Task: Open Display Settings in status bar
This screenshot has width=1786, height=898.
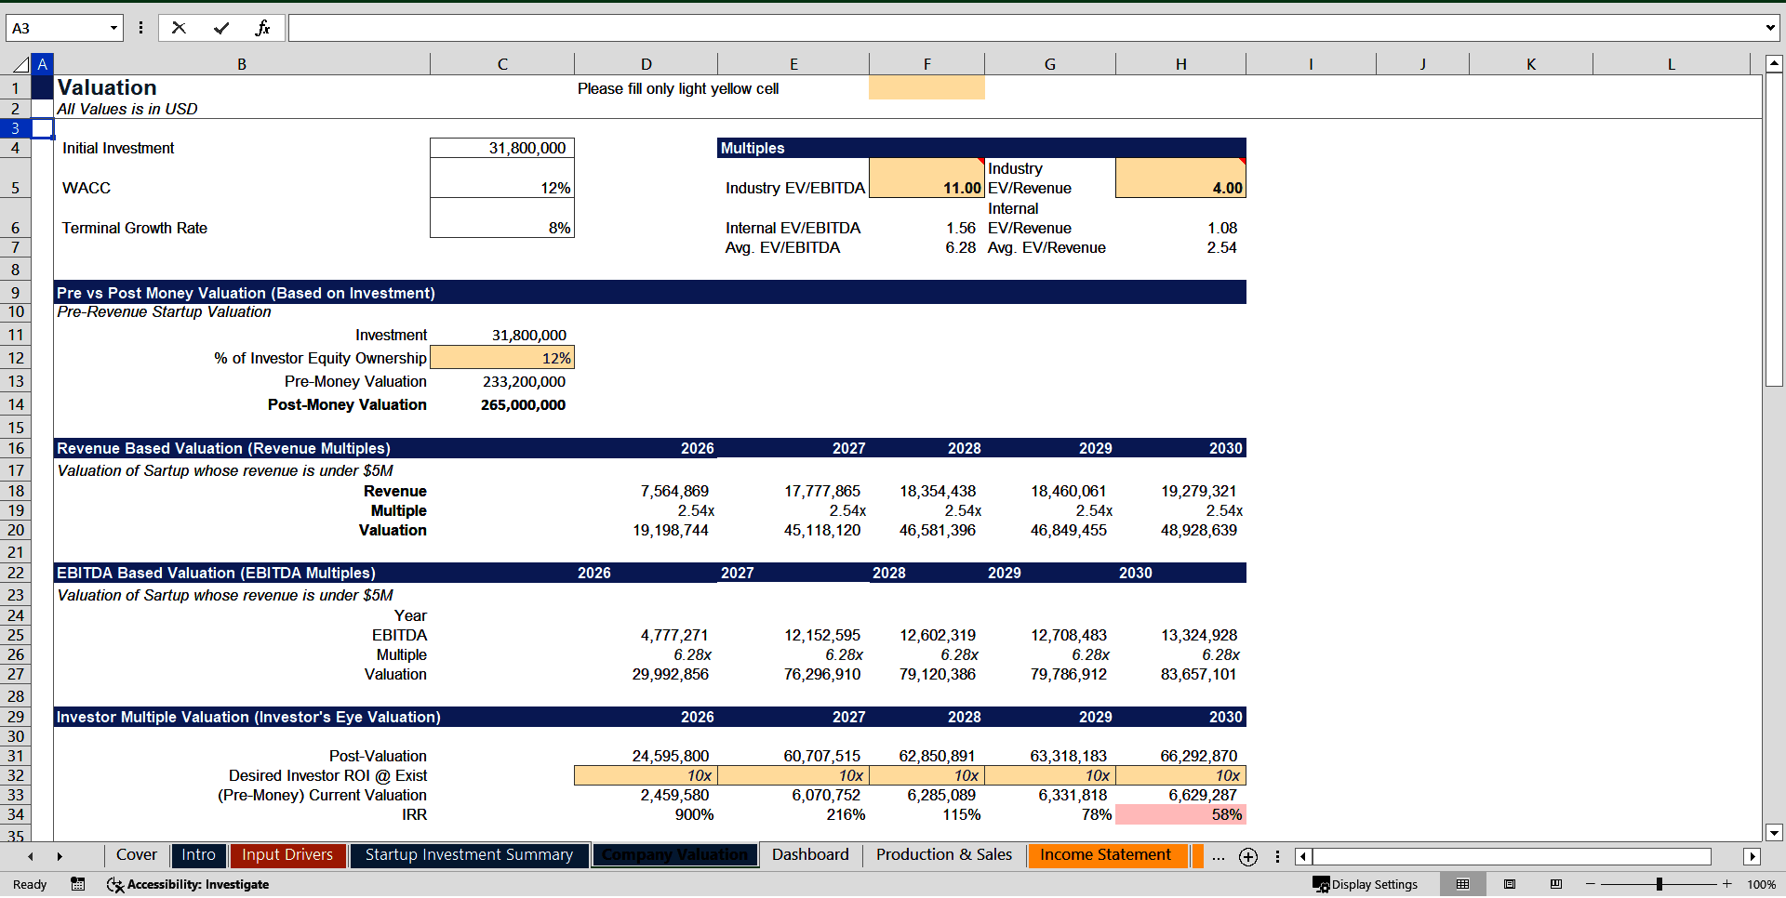Action: click(1365, 884)
